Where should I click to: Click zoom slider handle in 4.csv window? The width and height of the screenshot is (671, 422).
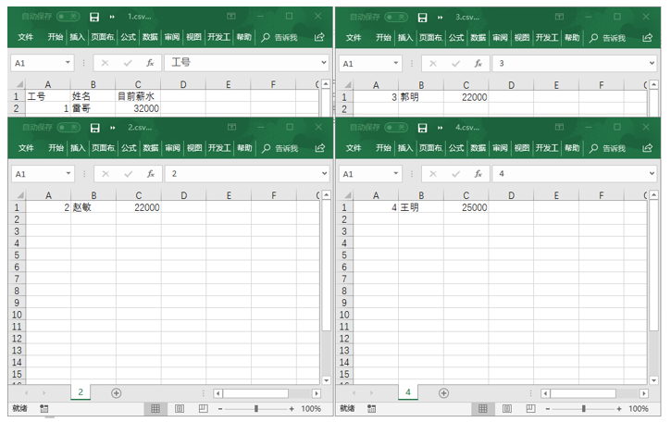click(x=583, y=409)
